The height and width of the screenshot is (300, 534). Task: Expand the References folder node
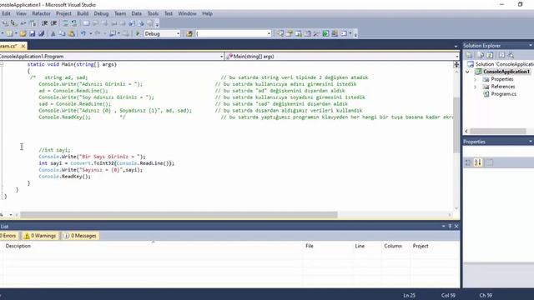pos(476,87)
